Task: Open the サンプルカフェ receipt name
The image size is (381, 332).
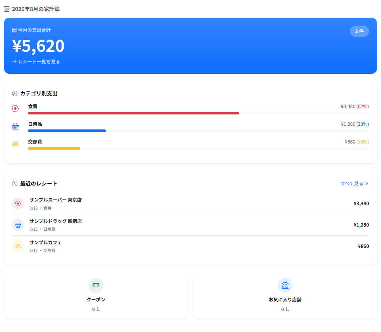Action: [45, 243]
